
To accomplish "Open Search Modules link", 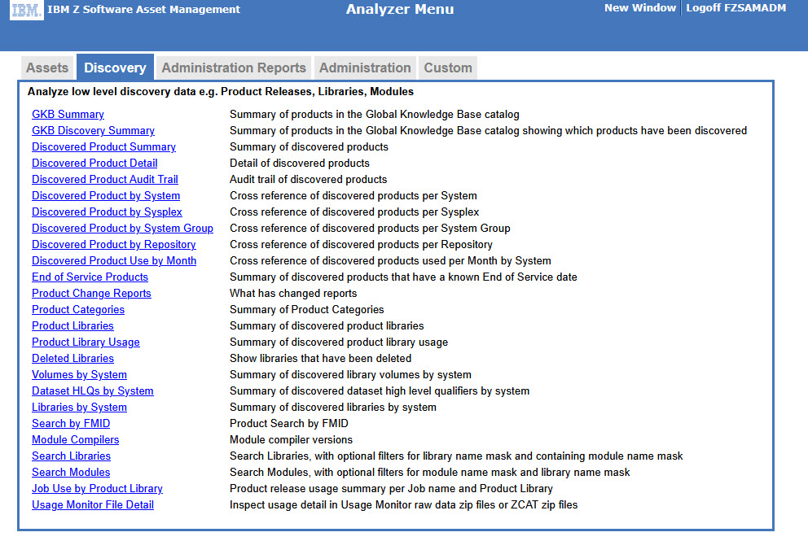I will [71, 473].
